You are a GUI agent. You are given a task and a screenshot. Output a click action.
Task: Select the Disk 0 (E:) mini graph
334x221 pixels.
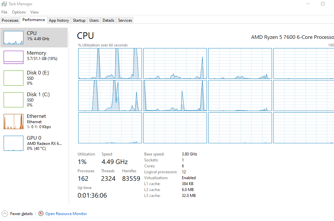click(x=14, y=78)
